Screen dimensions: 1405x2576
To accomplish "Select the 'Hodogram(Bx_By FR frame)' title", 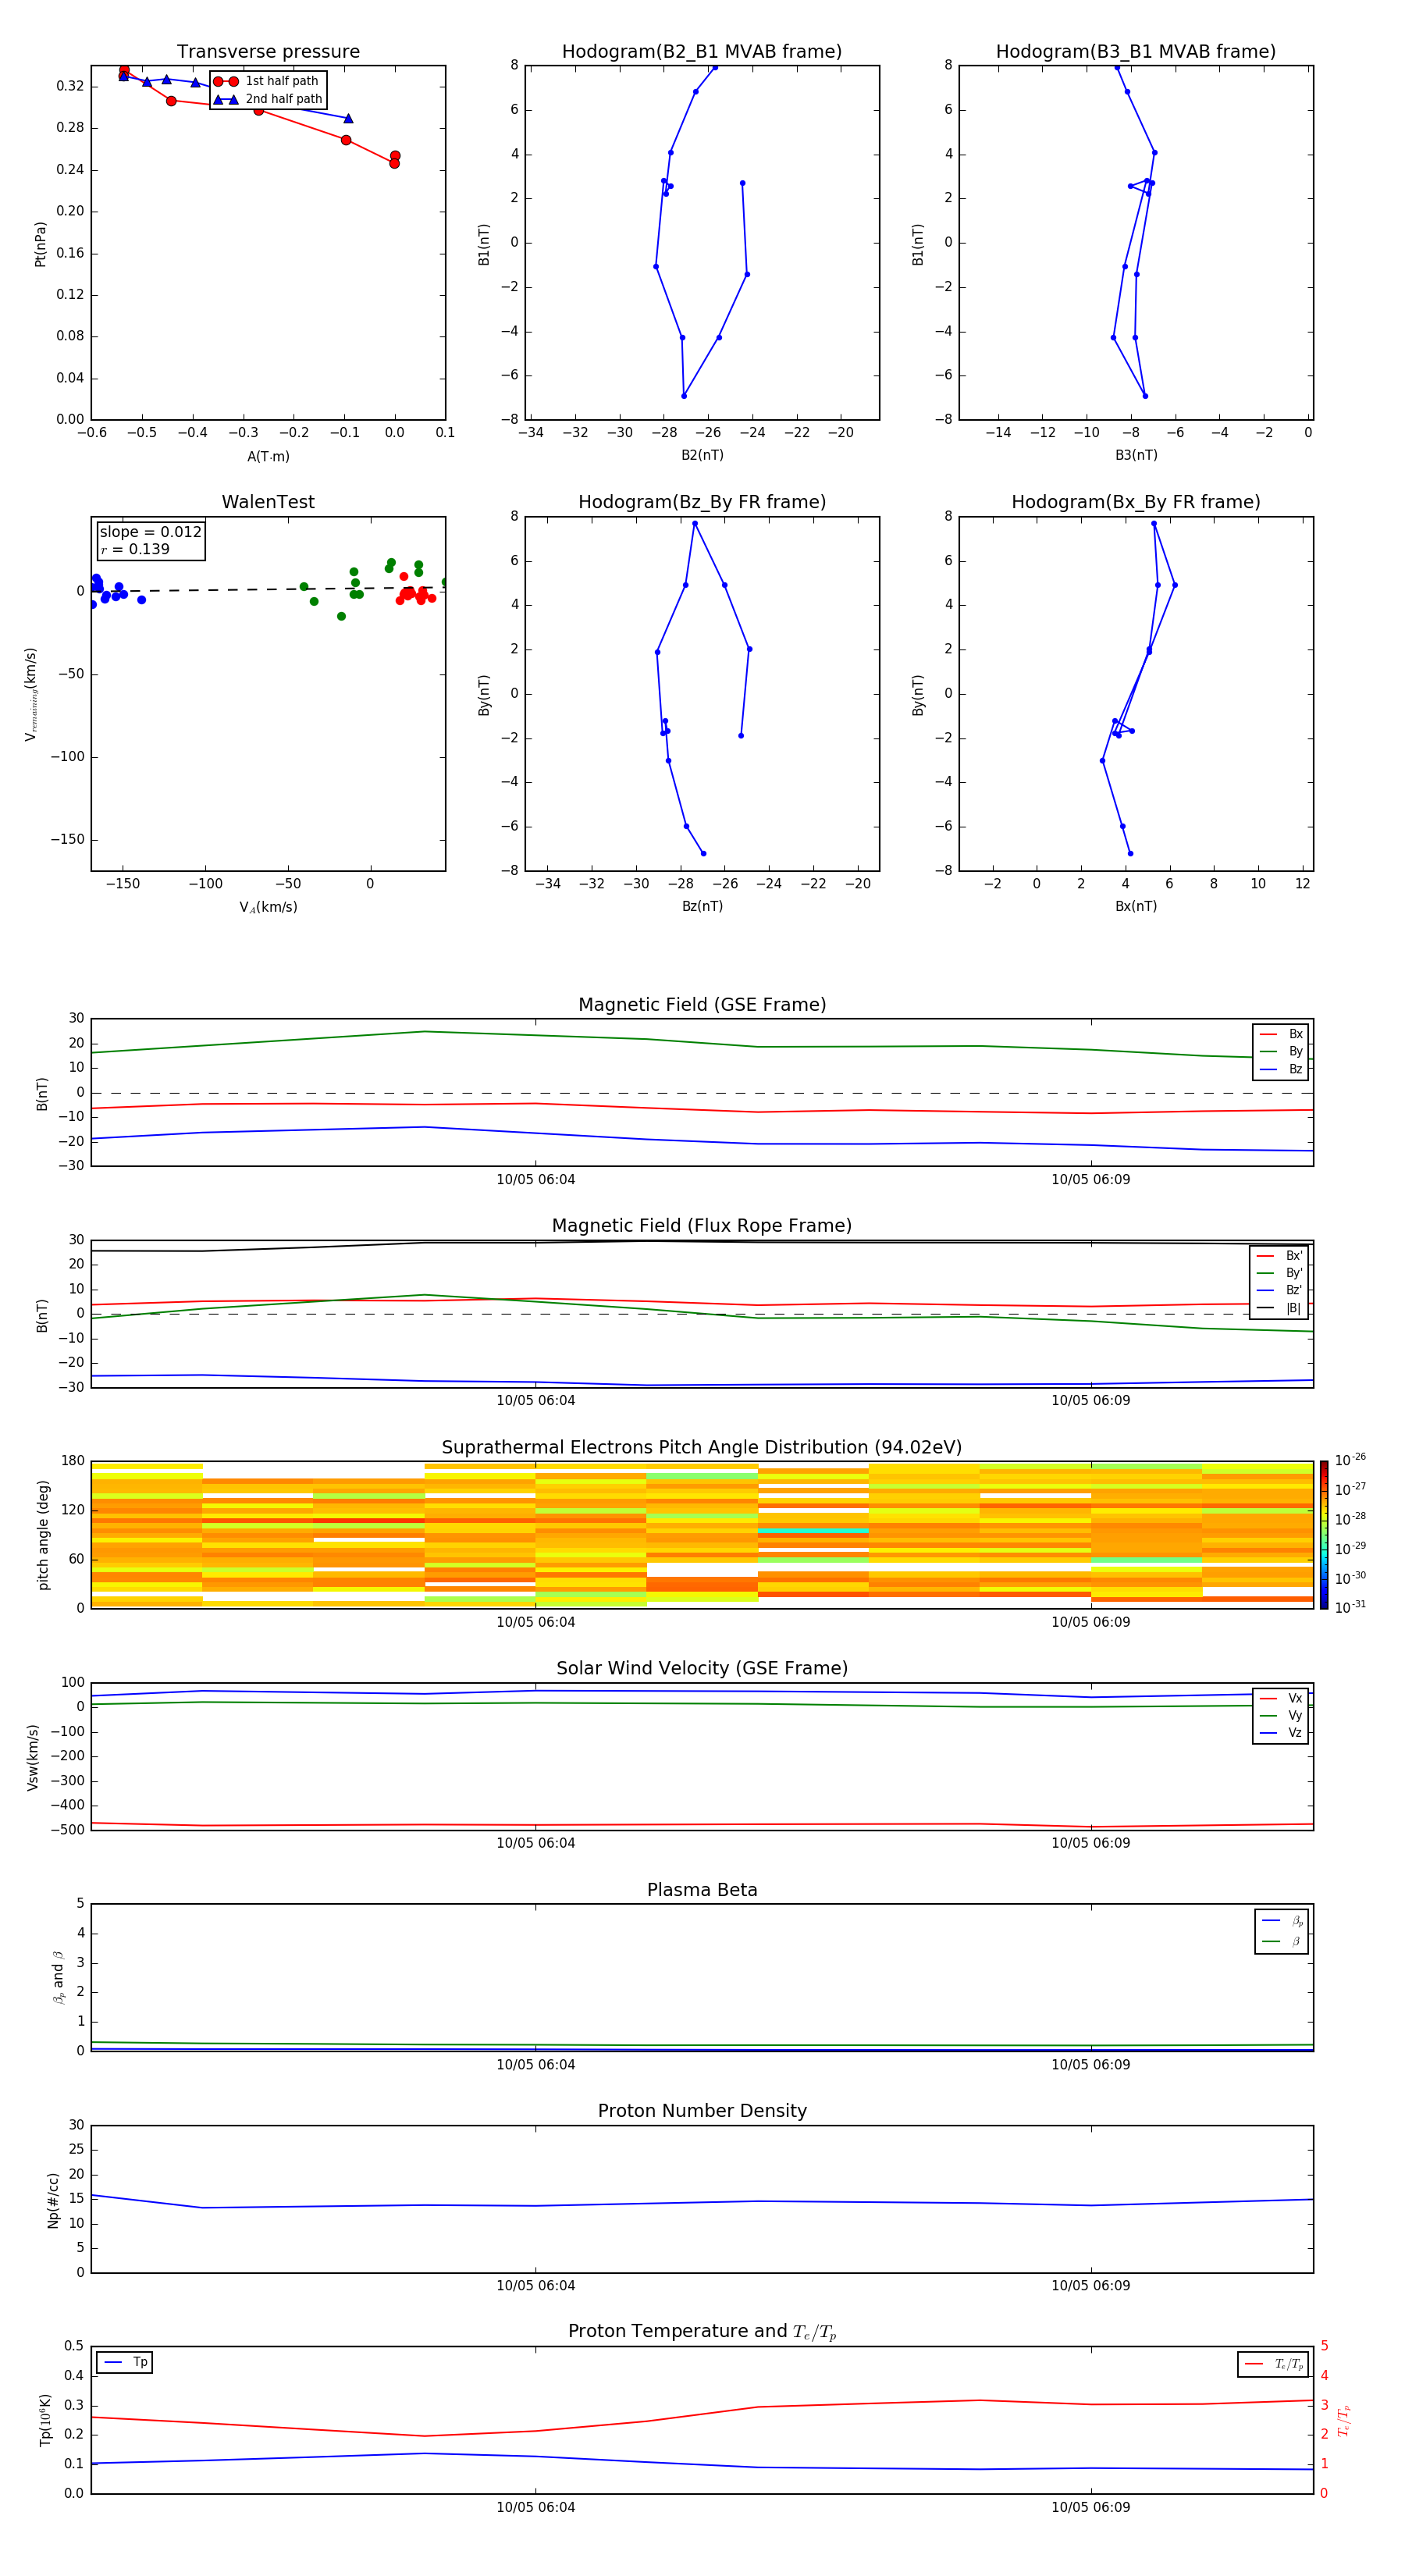I will tap(1136, 502).
